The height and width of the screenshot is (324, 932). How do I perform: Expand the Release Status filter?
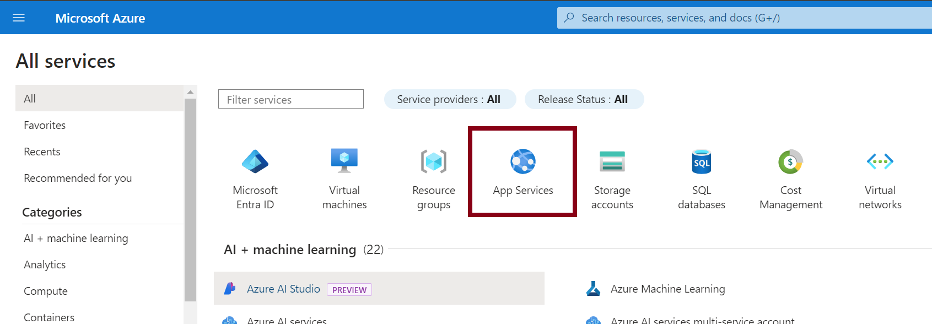coord(583,99)
